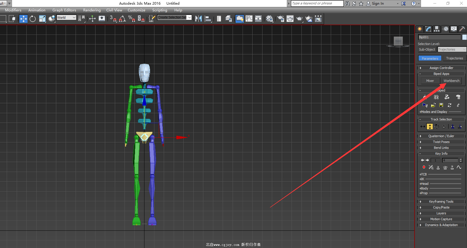Toggle Mixer Mode icon in Biped rollout
Screen dimensions: 467x248
pyautogui.click(x=458, y=97)
